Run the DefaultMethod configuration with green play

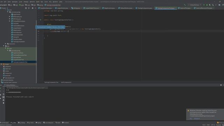click(x=204, y=5)
